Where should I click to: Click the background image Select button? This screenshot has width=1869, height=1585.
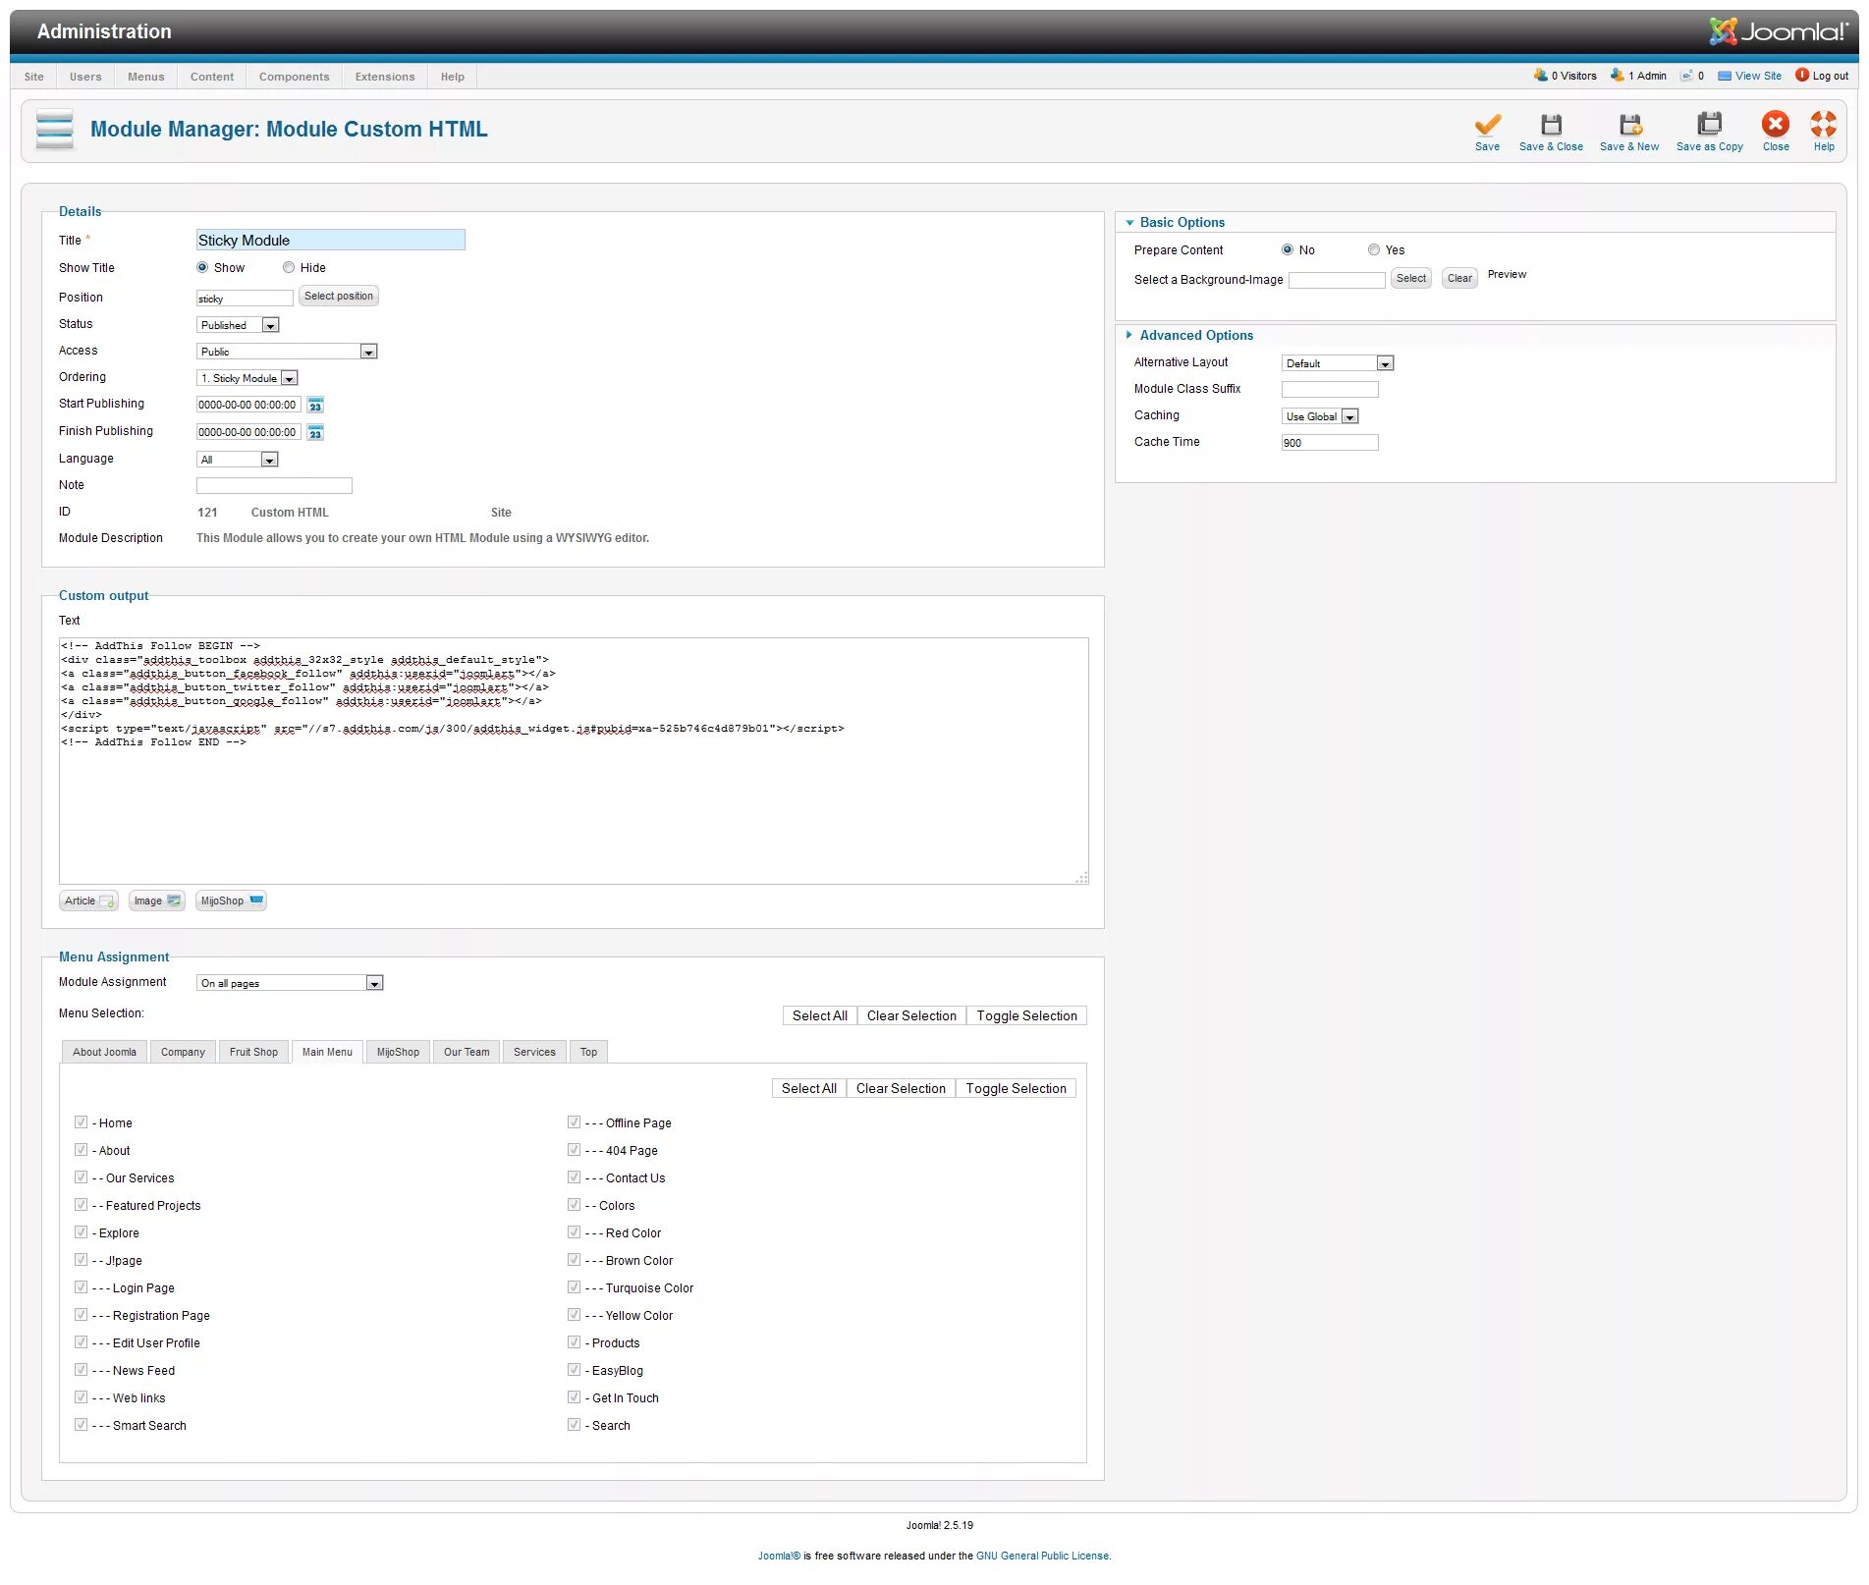(x=1411, y=278)
